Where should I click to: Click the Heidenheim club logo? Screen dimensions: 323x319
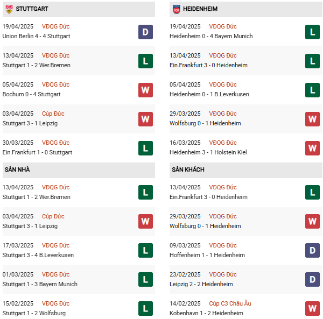click(176, 9)
